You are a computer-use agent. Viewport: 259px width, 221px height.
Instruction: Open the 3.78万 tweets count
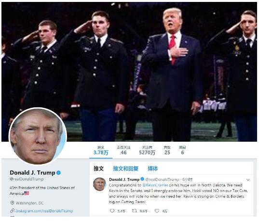101,150
